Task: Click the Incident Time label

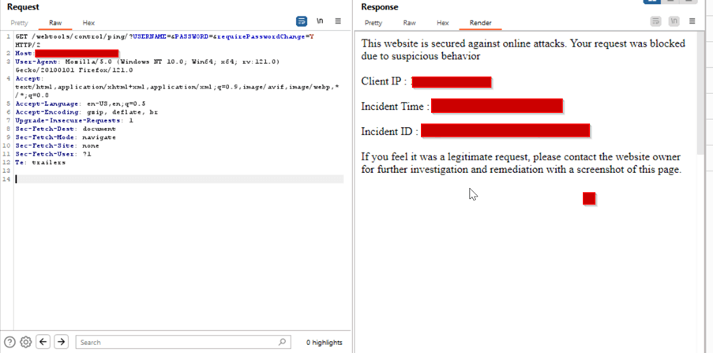Action: click(x=395, y=107)
